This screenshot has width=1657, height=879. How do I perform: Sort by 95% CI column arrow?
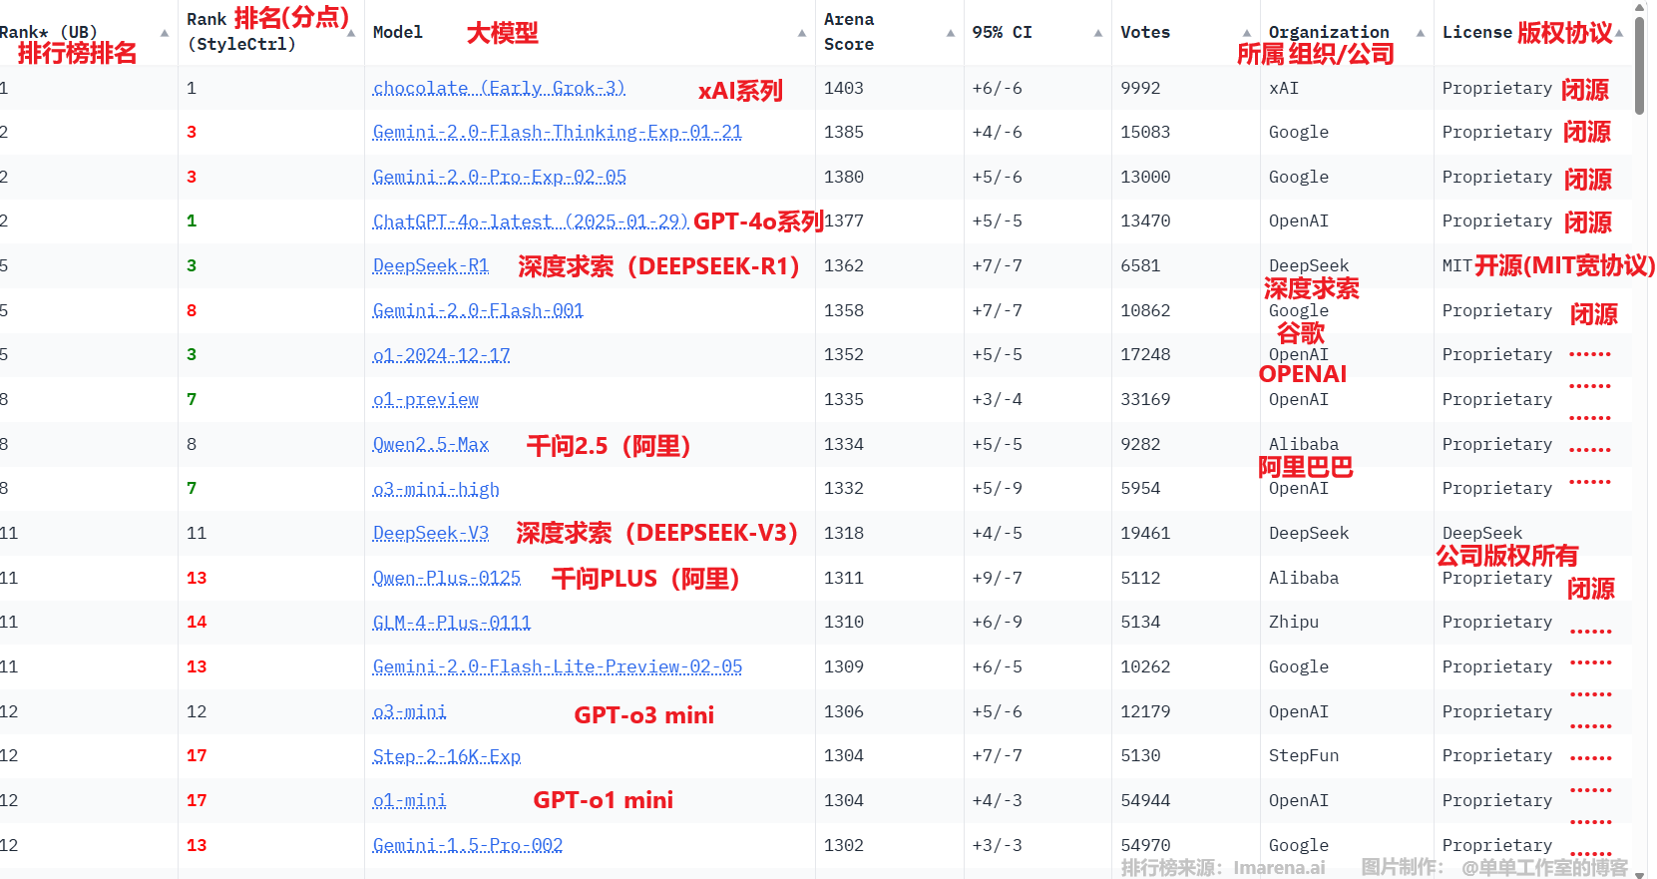(x=1098, y=33)
